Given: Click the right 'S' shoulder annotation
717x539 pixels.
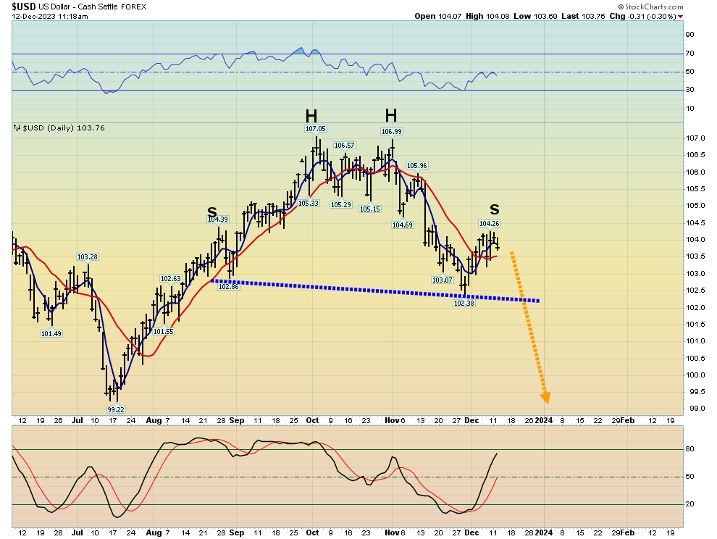Looking at the screenshot, I should point(495,210).
